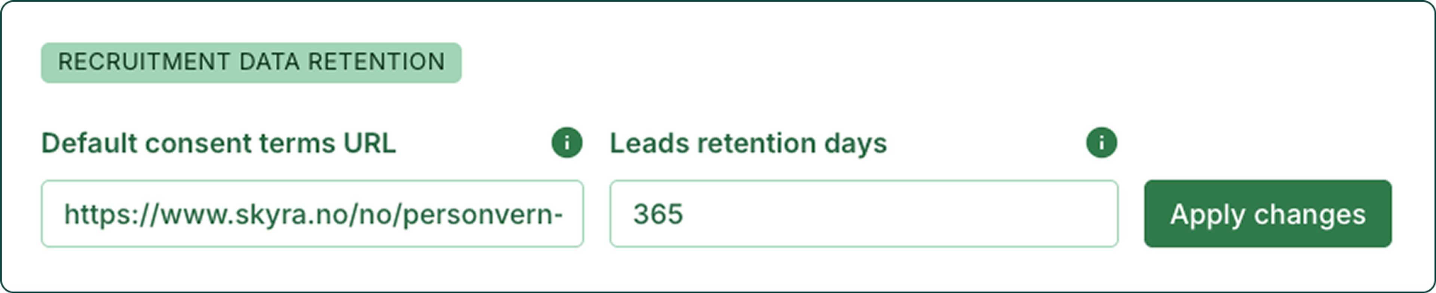The image size is (1436, 293).
Task: Click info icon beside Leads retention days
Action: [1102, 143]
